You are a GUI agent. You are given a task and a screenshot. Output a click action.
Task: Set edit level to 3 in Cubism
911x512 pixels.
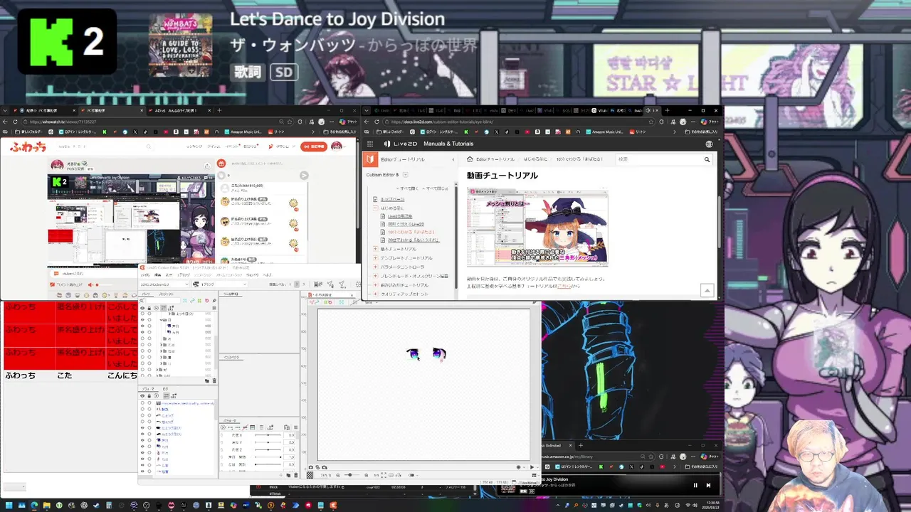pos(303,284)
